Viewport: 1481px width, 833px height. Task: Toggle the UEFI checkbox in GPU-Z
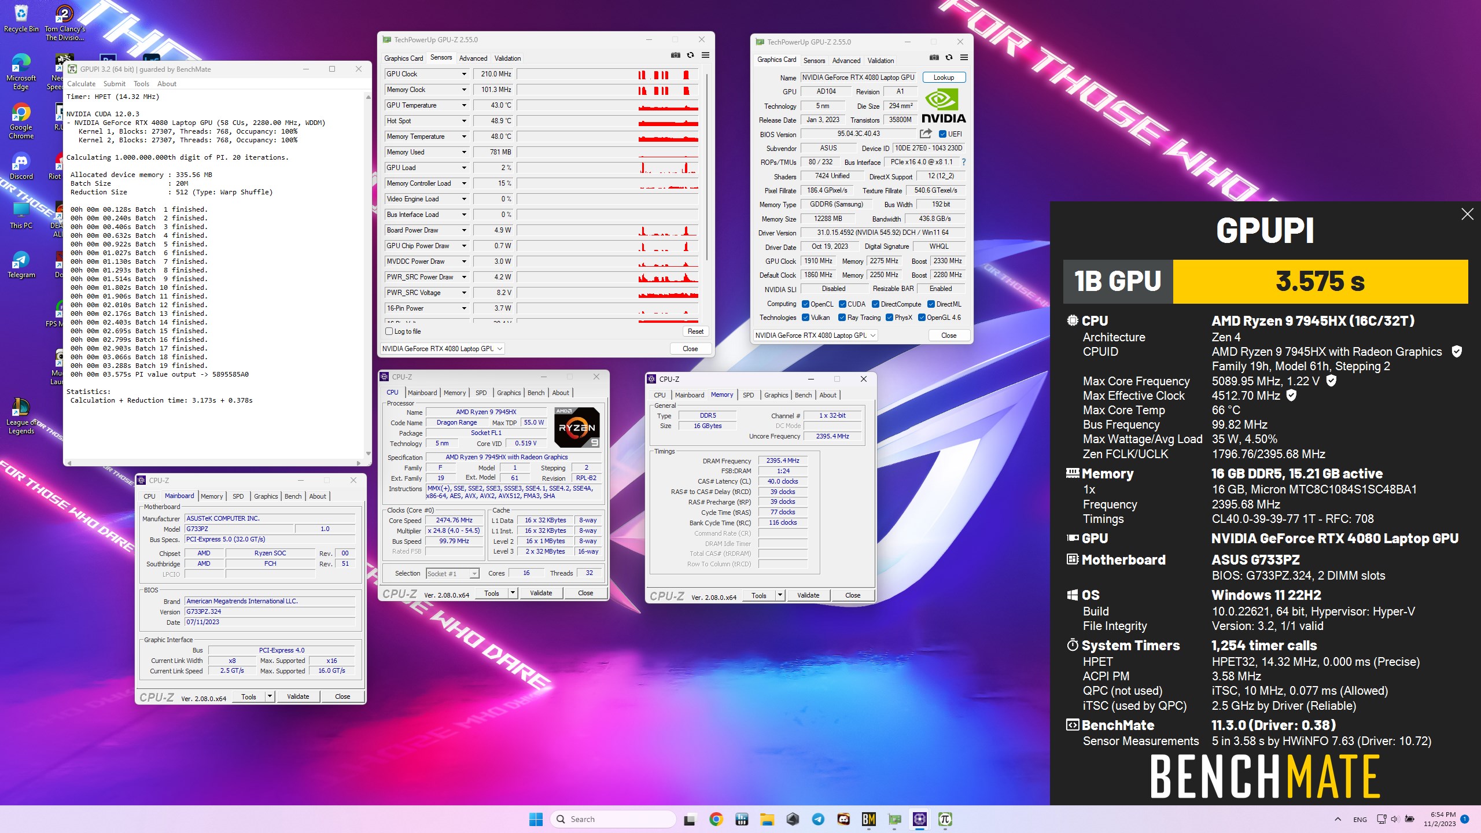(942, 134)
